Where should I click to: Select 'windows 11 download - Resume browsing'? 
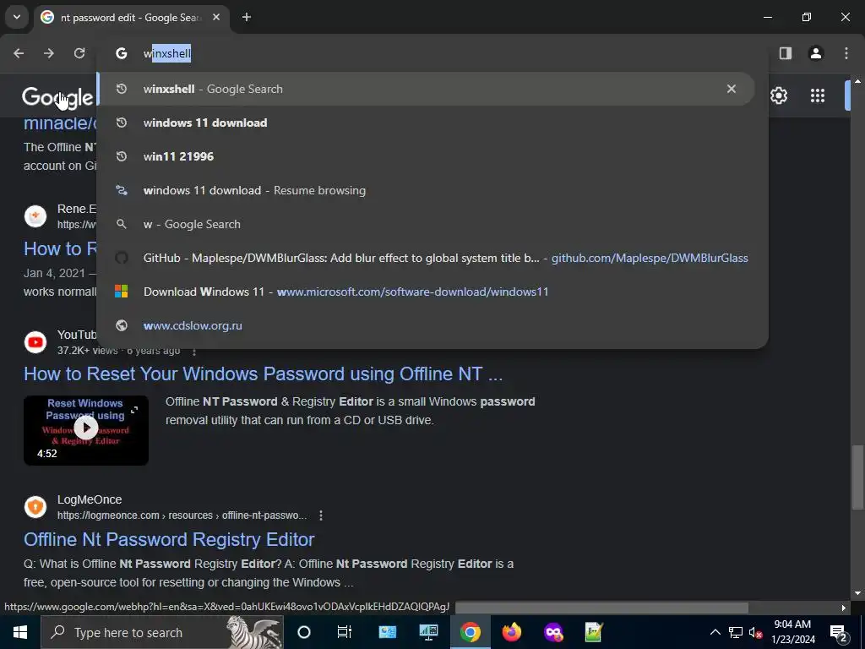(x=426, y=190)
